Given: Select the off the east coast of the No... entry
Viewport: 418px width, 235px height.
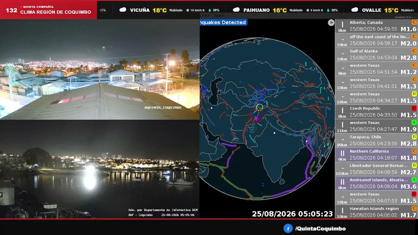Looking at the screenshot, I should 377,40.
